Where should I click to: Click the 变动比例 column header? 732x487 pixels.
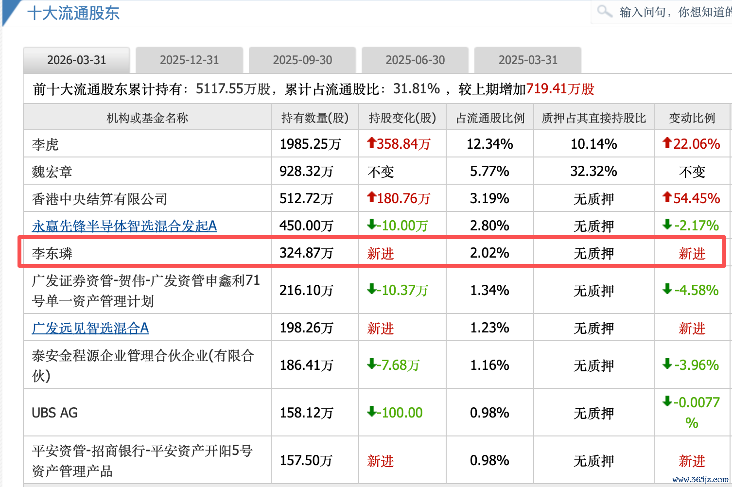tap(692, 118)
